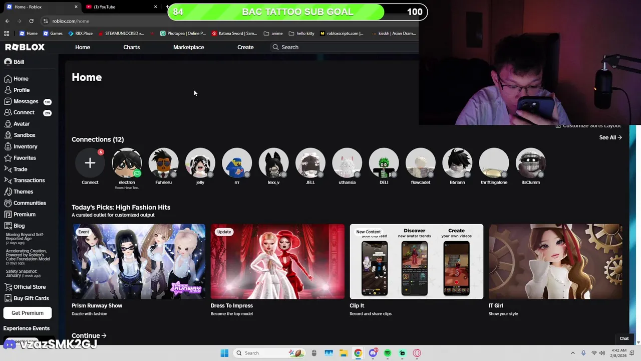Open Discord from the taskbar

(x=373, y=353)
